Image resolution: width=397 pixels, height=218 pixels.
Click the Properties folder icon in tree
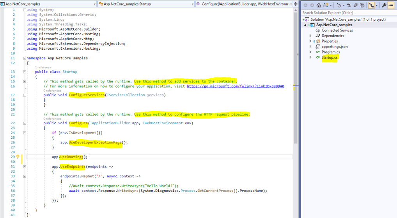click(x=318, y=41)
